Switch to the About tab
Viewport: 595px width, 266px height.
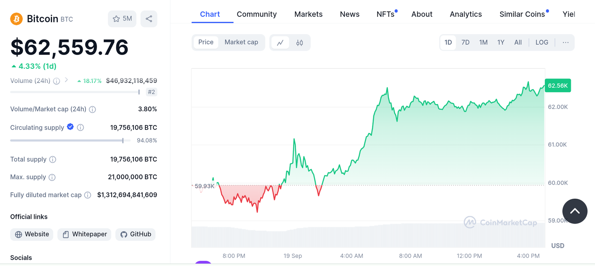point(422,14)
